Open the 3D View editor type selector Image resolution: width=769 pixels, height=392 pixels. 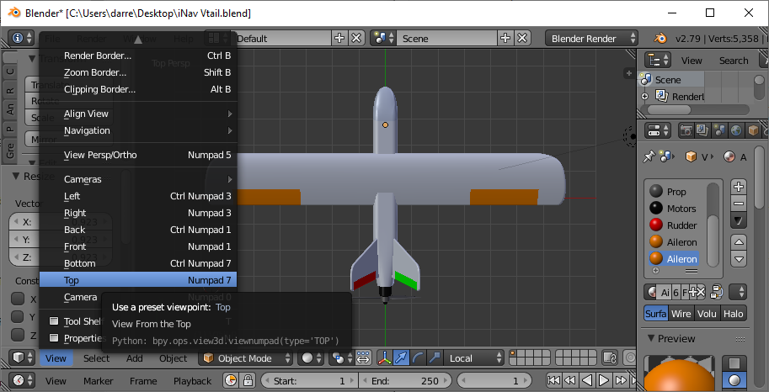point(23,358)
